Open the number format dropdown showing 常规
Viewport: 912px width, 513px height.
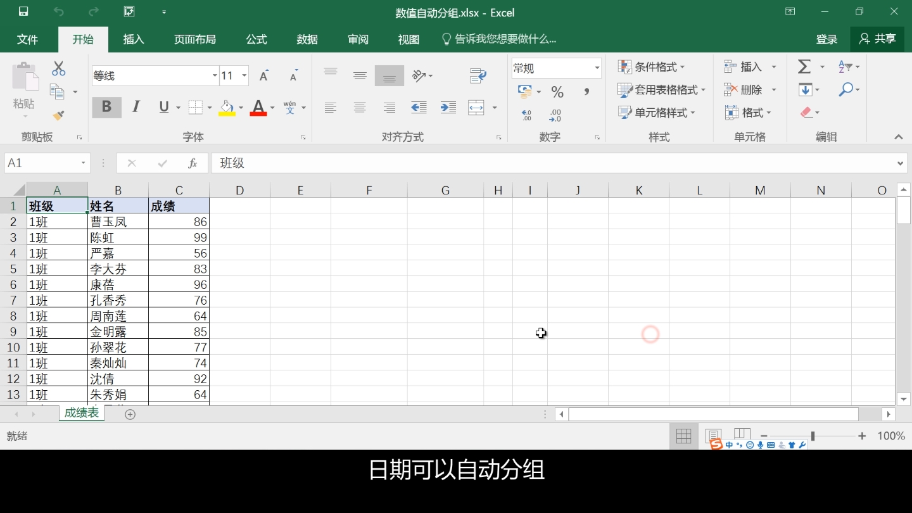pos(595,68)
